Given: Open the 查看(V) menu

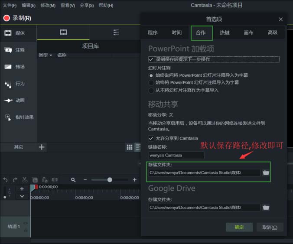Looking at the screenshot, I should point(68,6).
